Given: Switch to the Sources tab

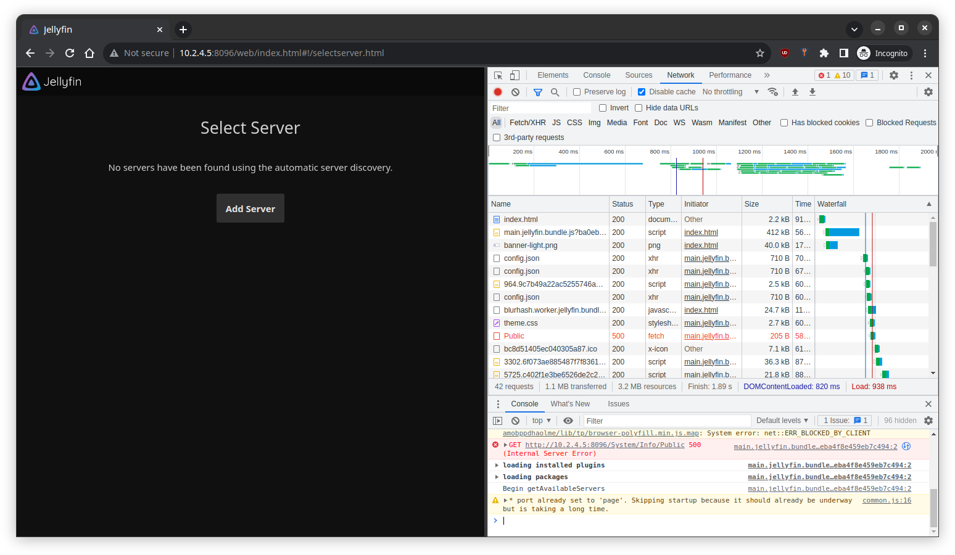Looking at the screenshot, I should point(638,75).
